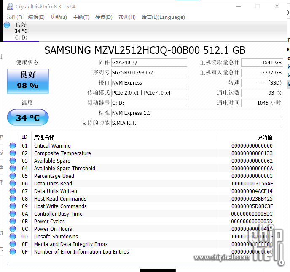Screen dimensions: 290x272
Task: Select Number of Error Information Log Entries name
Action: click(81, 251)
